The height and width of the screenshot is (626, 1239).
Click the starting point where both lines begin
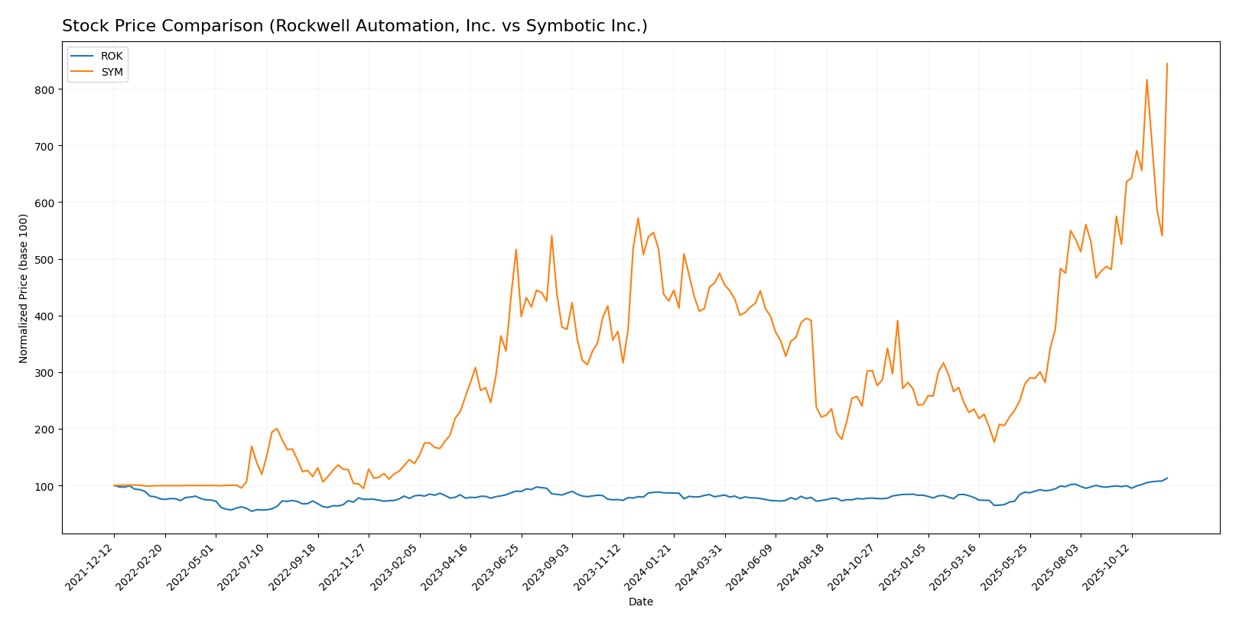(x=114, y=485)
